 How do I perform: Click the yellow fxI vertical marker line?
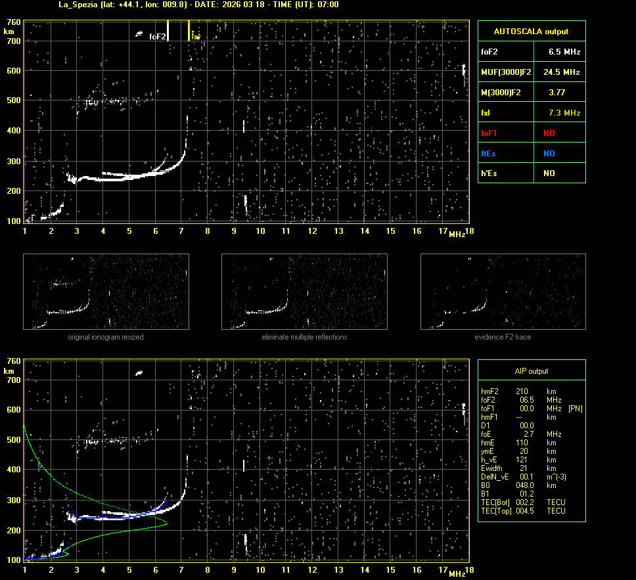[x=189, y=30]
